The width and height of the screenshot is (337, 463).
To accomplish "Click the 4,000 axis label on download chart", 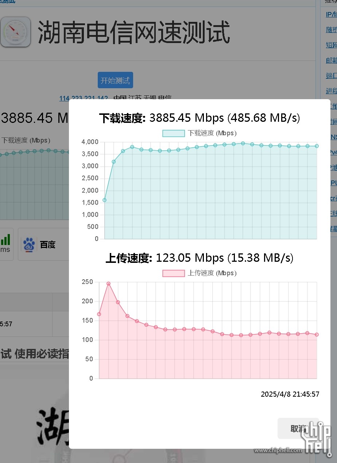I will pos(90,142).
